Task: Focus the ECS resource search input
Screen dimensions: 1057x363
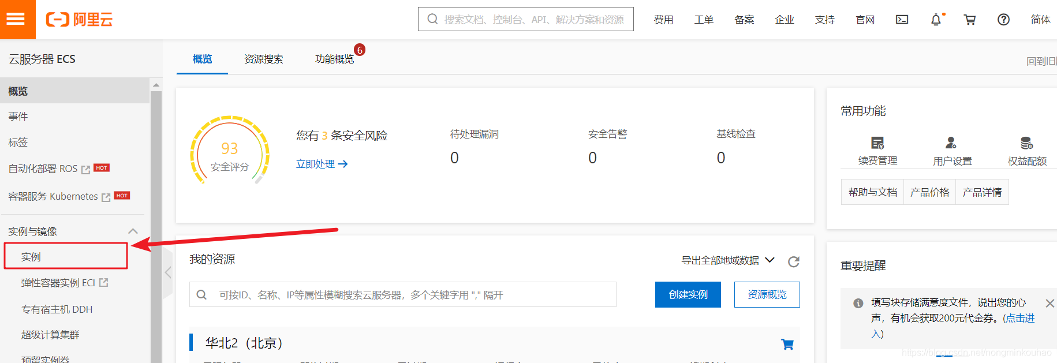Action: tap(402, 294)
